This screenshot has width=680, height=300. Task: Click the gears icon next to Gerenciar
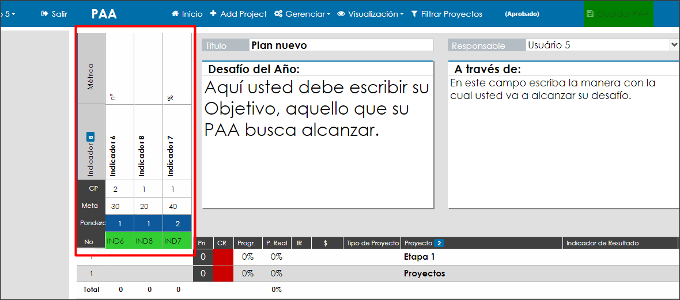[278, 14]
